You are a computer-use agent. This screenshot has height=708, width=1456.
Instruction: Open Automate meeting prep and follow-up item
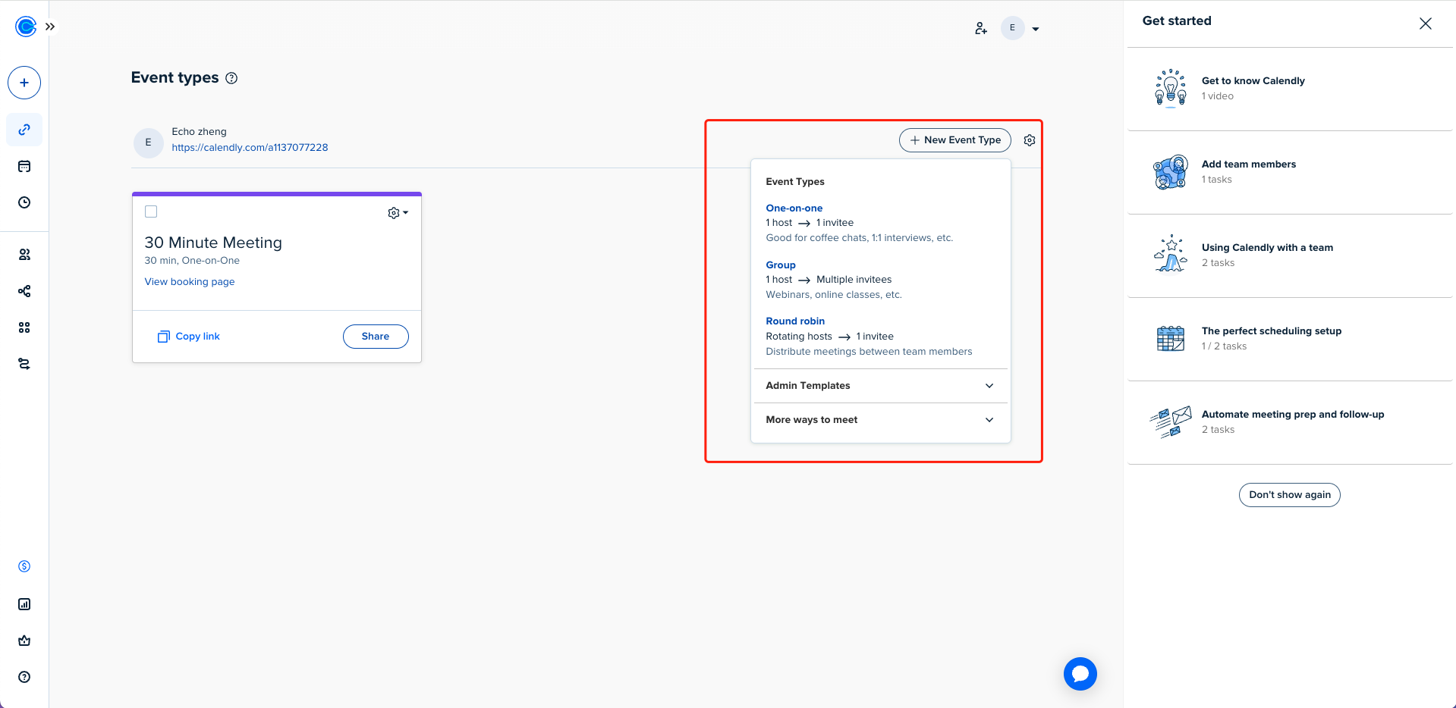tap(1290, 422)
